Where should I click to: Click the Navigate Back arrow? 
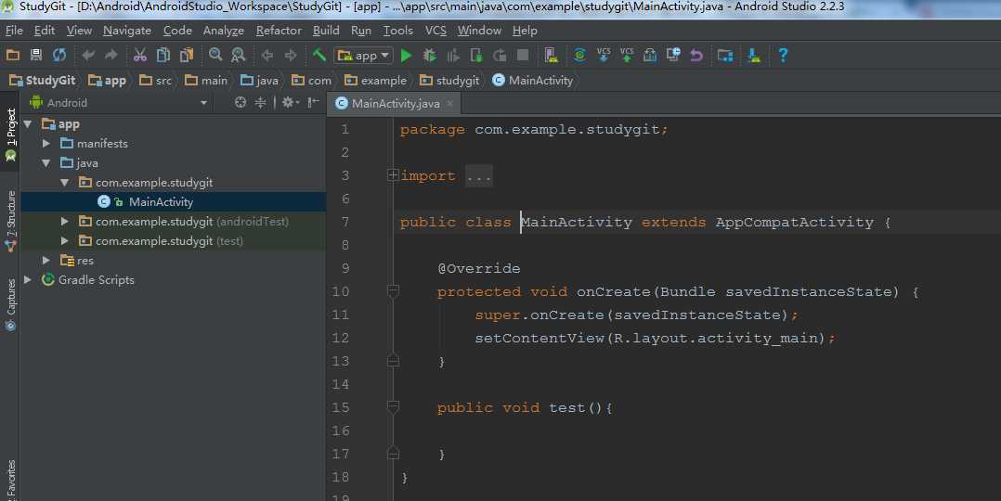point(266,56)
